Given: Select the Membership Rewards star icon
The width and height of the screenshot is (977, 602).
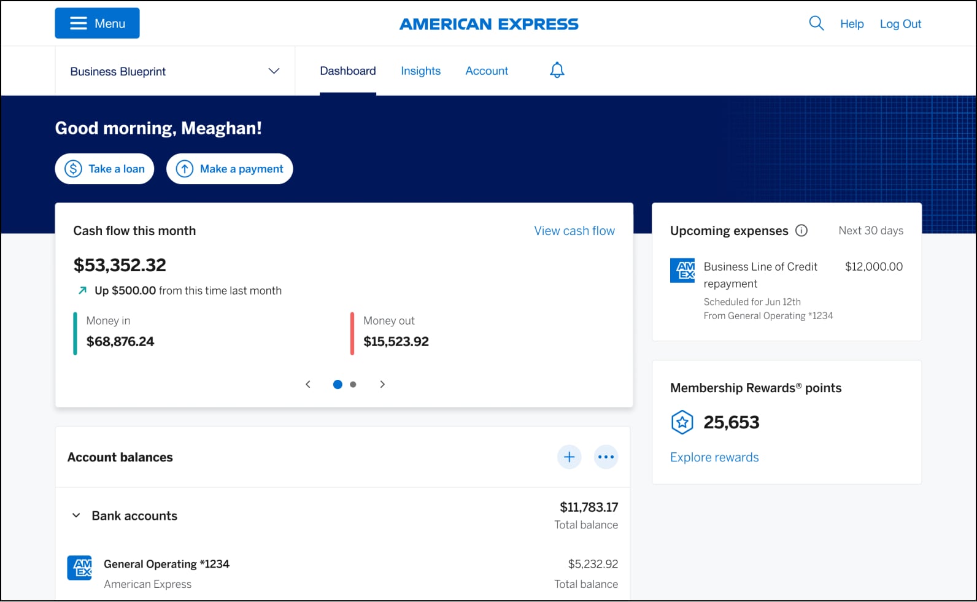Looking at the screenshot, I should coord(682,422).
